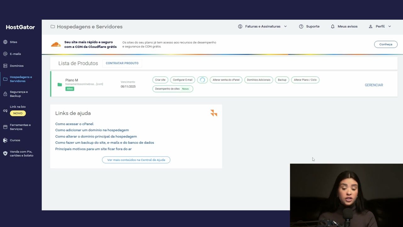403x227 pixels.
Task: Open Como fazer um backup help link
Action: click(x=105, y=143)
